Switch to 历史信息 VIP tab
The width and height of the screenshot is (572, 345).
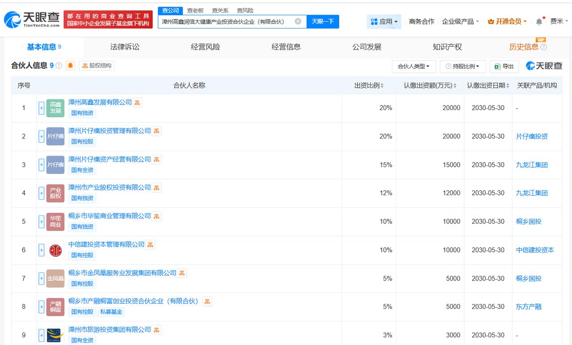click(x=528, y=47)
